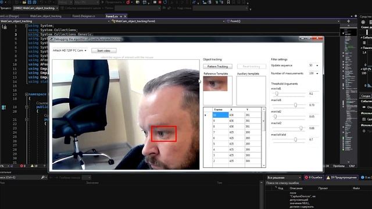The image size is (372, 209).
Task: Click the red Stop debugging icon
Action: [x=160, y=2]
